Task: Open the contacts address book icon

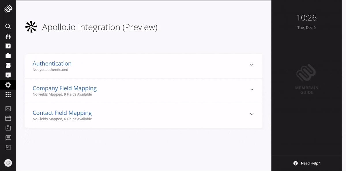Action: tap(8, 65)
